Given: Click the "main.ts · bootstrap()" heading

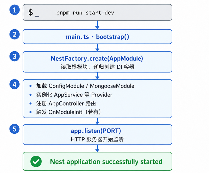Looking at the screenshot, I should pos(97,37).
